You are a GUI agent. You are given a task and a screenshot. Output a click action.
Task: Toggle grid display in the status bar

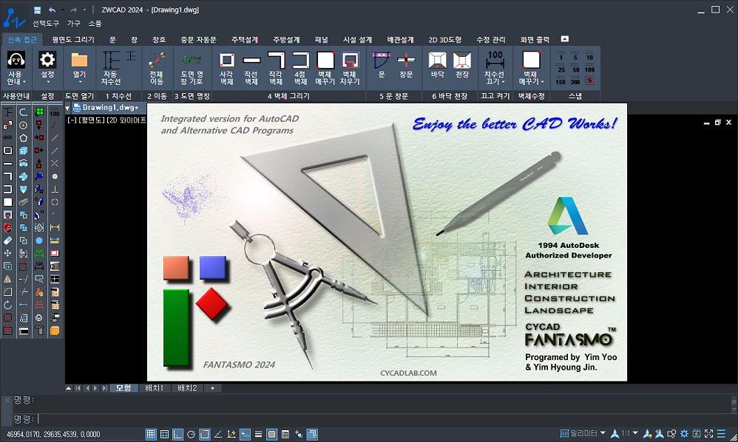coord(164,434)
